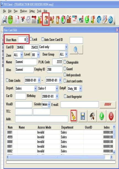The image size is (119, 169).
Task: Click the camera icon labeled E
Action: [x=81, y=20]
